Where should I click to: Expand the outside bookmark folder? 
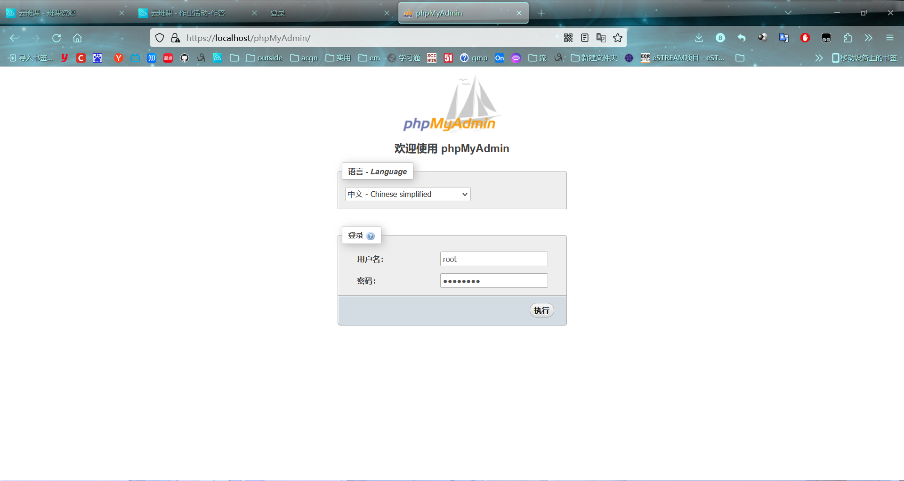tap(264, 58)
